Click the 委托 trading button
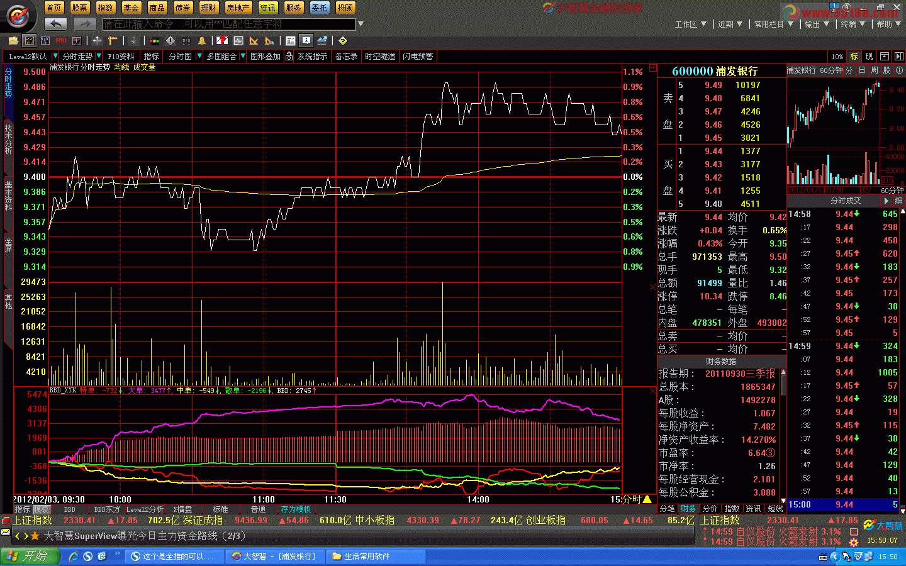 319,8
